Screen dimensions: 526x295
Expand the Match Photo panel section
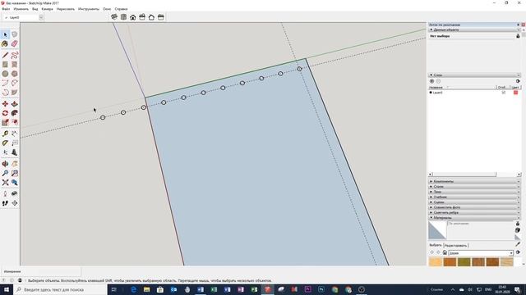point(474,207)
